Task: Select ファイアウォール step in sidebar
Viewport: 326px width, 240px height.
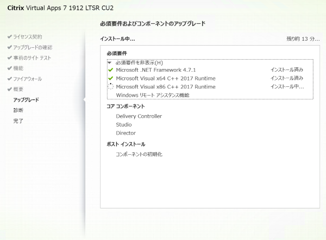Action: [x=28, y=79]
